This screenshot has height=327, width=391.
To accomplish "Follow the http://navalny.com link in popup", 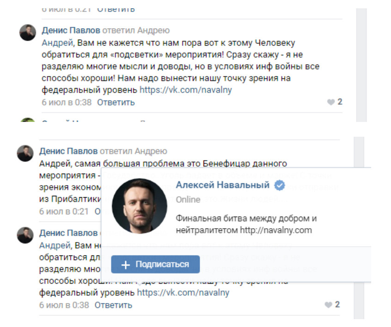I will tap(276, 230).
